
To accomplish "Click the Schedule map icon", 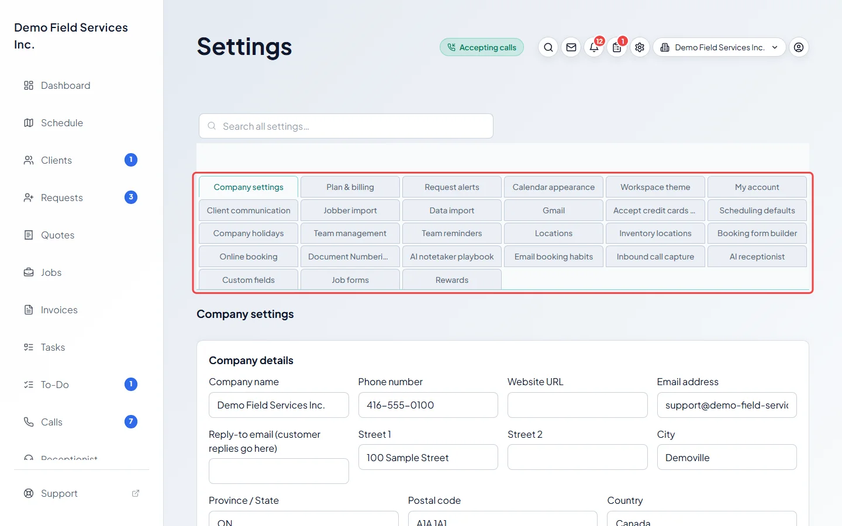I will point(29,123).
